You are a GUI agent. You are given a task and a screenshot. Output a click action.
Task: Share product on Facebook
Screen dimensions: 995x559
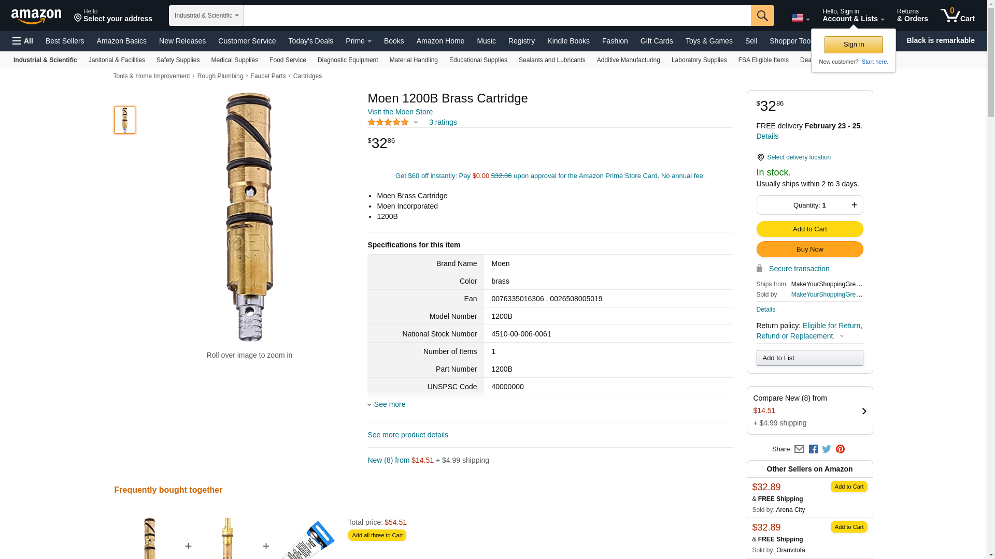coord(813,449)
